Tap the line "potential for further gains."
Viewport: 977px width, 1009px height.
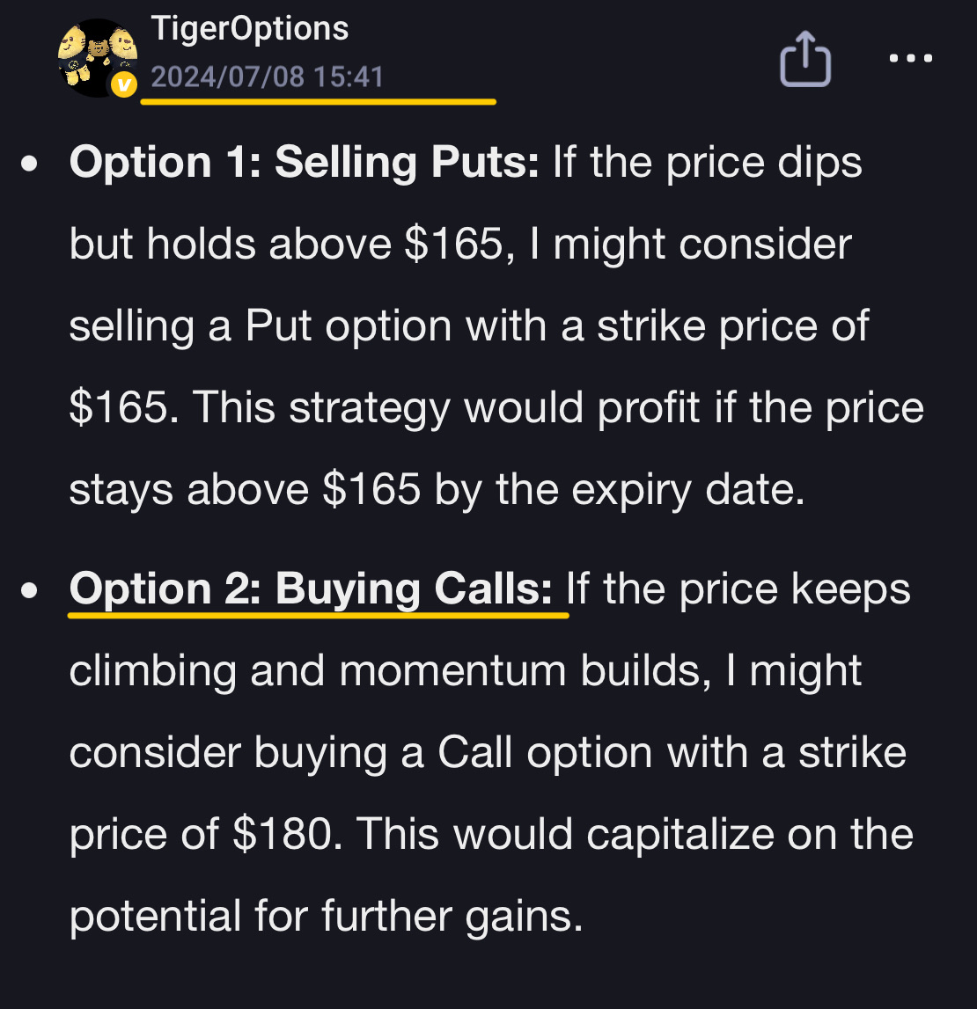[326, 917]
